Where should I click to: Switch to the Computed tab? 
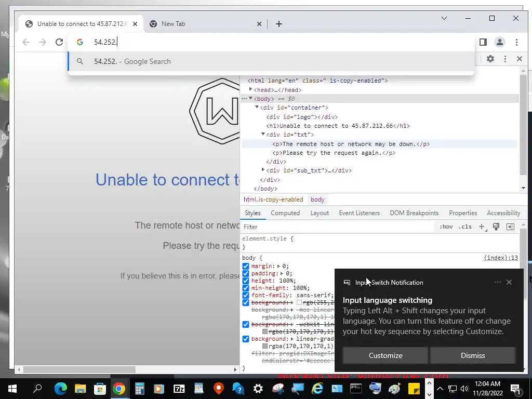click(x=285, y=213)
